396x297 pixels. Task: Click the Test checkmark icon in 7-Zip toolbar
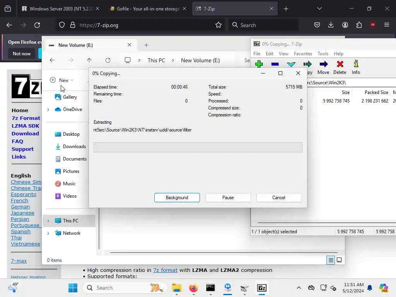[291, 64]
